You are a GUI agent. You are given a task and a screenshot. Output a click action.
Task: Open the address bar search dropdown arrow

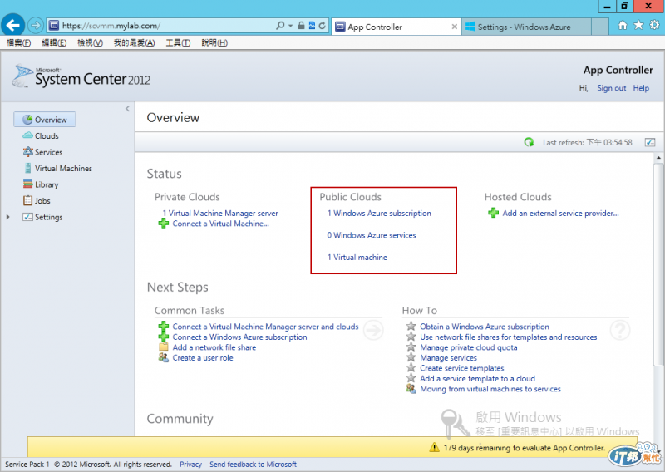(x=290, y=26)
